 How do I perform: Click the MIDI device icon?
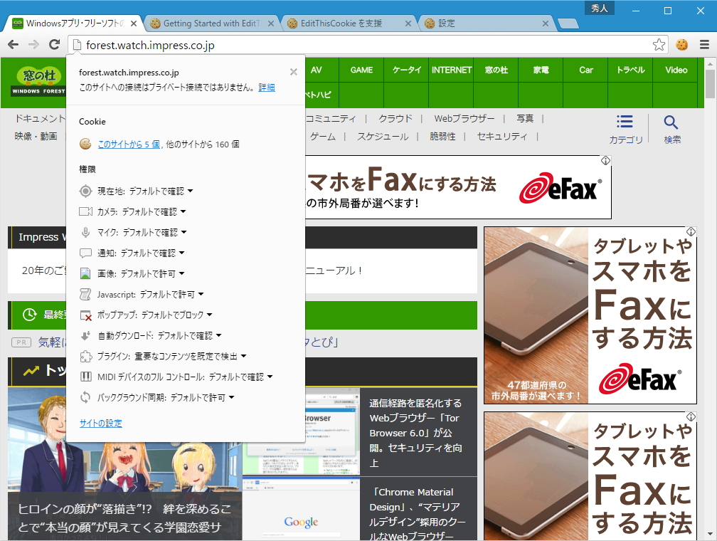coord(85,377)
